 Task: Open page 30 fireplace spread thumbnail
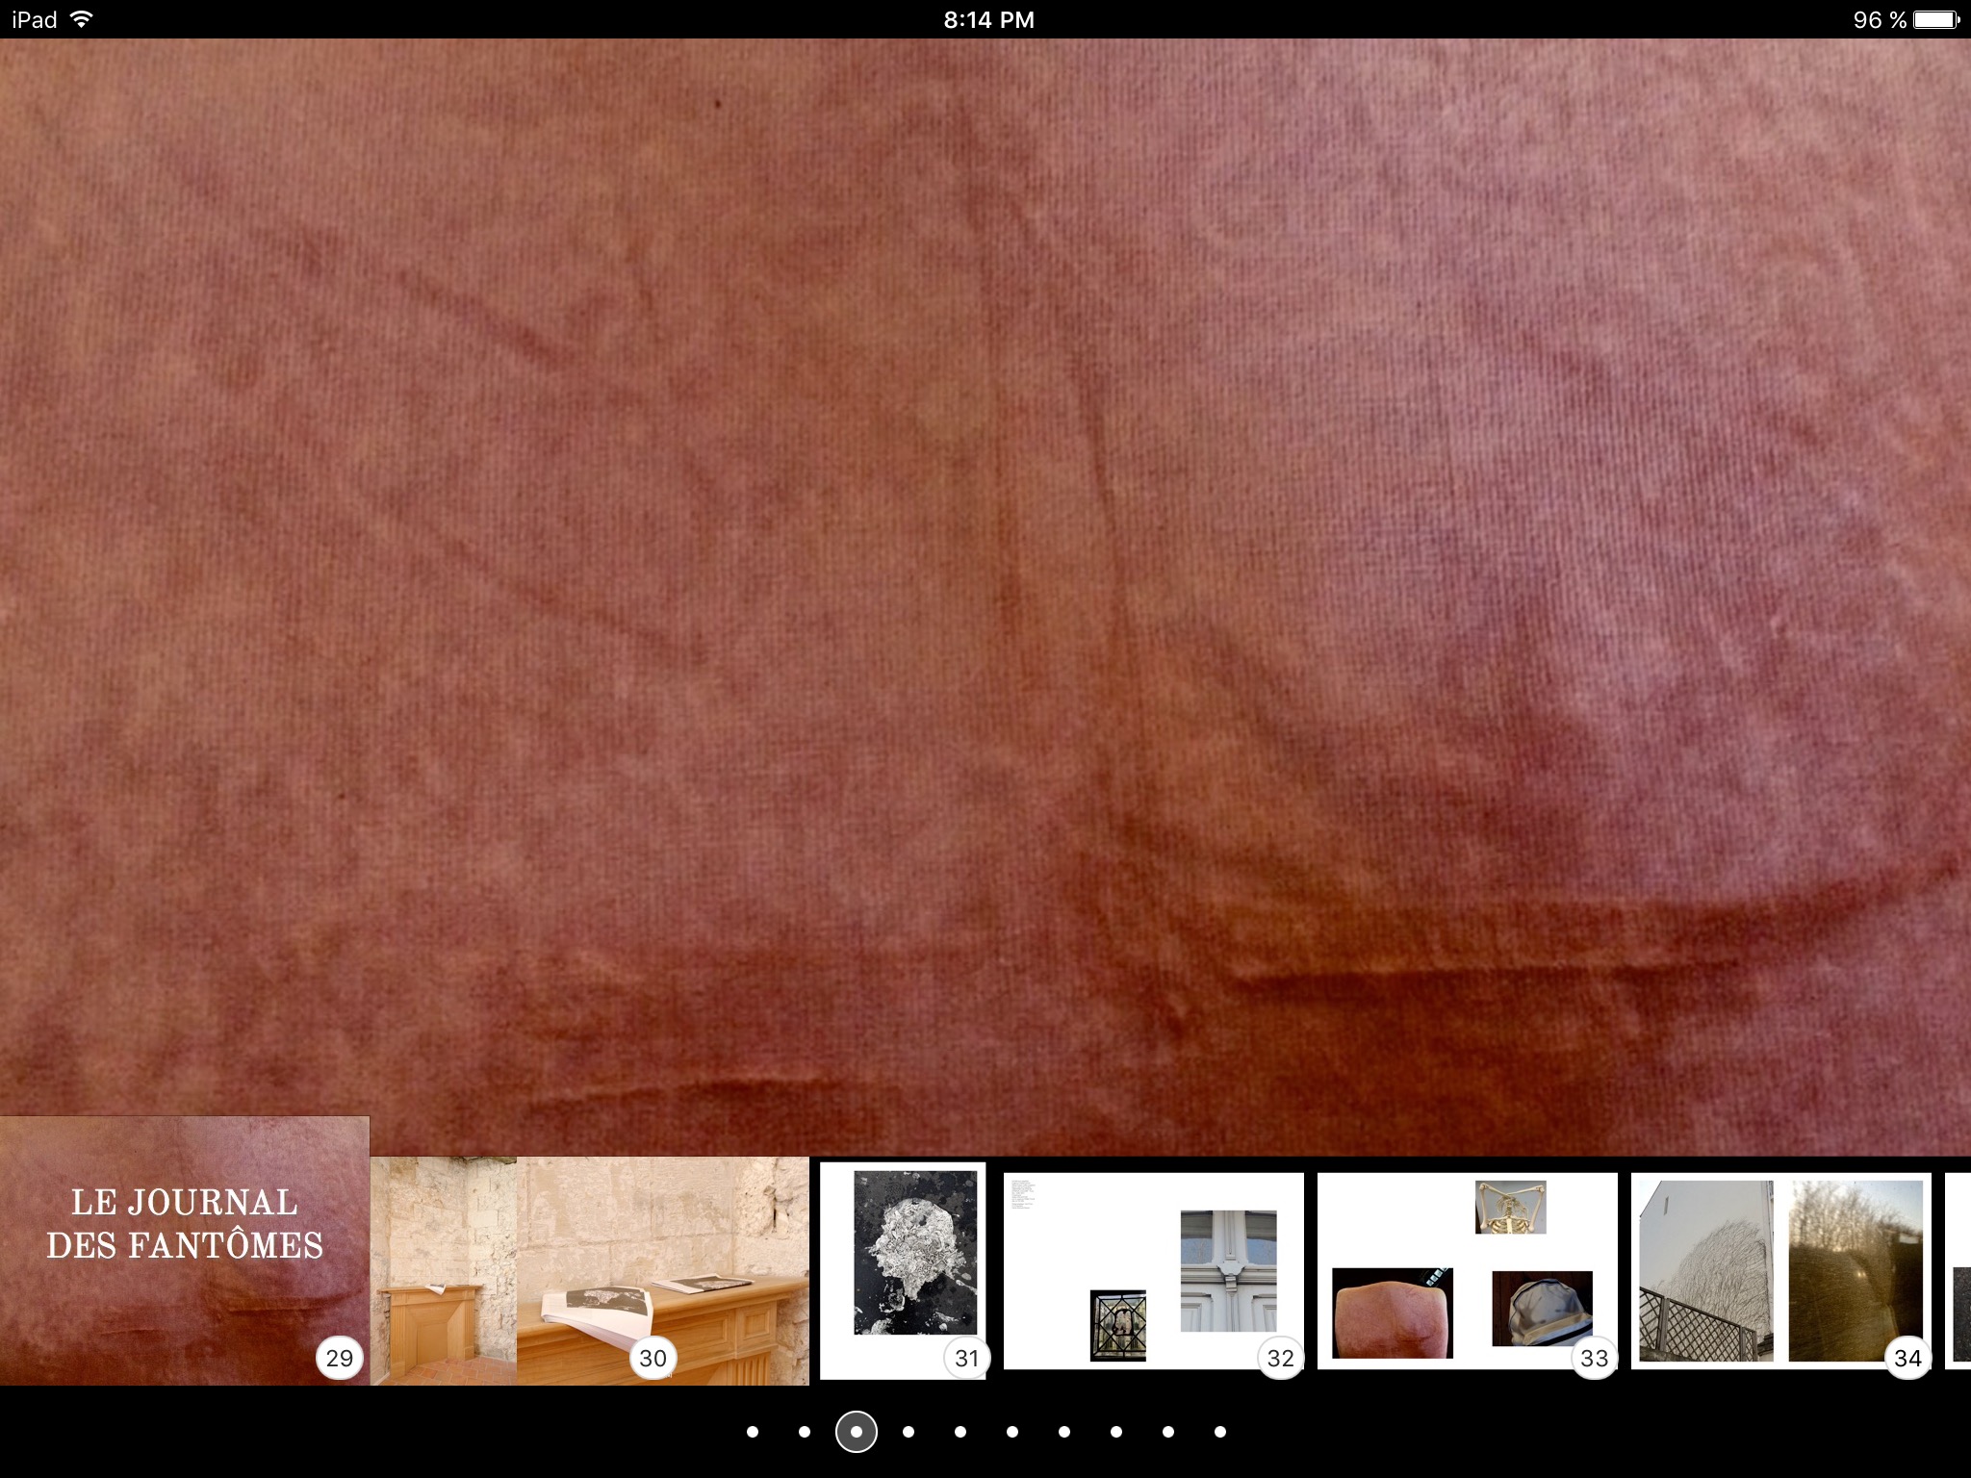[x=589, y=1270]
